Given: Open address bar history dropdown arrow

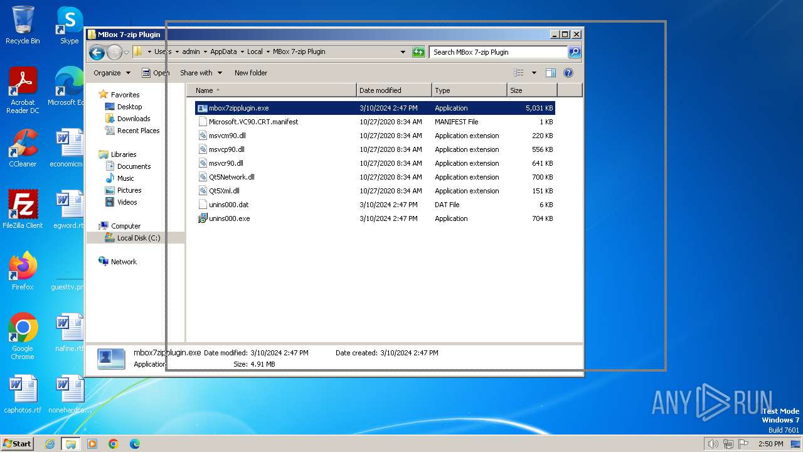Looking at the screenshot, I should [x=403, y=52].
